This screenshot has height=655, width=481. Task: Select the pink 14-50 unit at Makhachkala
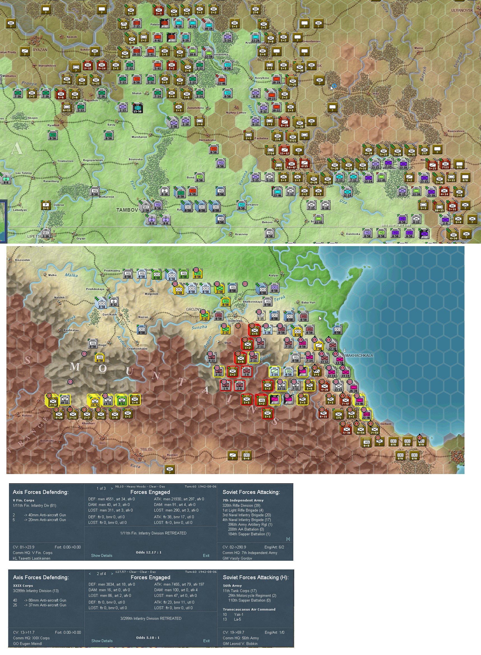pos(339,359)
